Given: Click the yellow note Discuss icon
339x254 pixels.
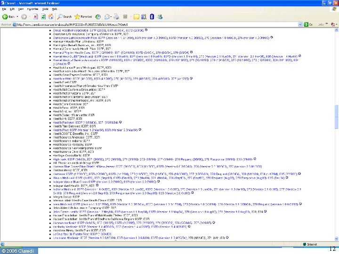Looking at the screenshot, I should click(137, 17).
